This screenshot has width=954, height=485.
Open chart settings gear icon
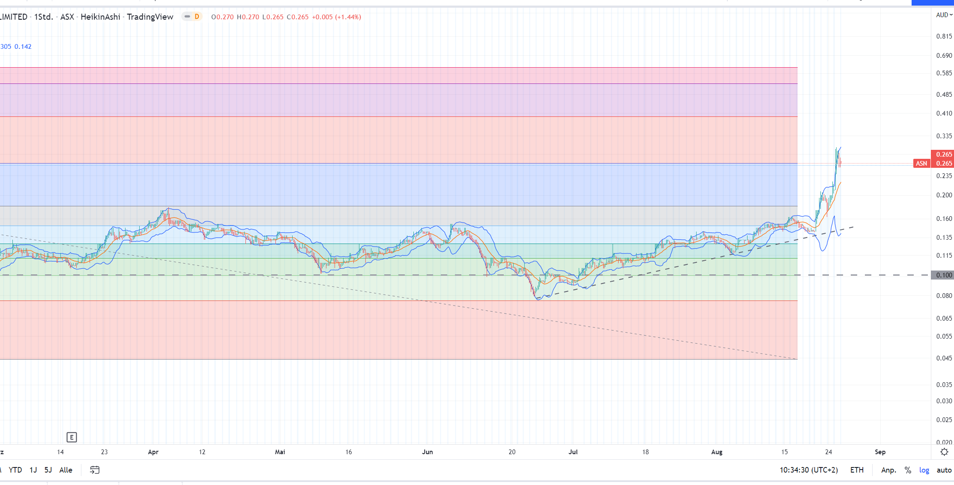[x=944, y=452]
